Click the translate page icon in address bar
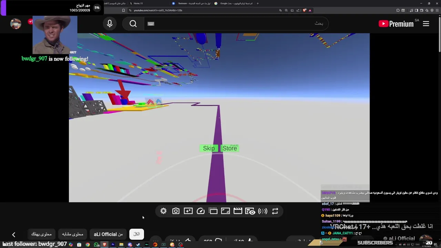 click(x=280, y=10)
